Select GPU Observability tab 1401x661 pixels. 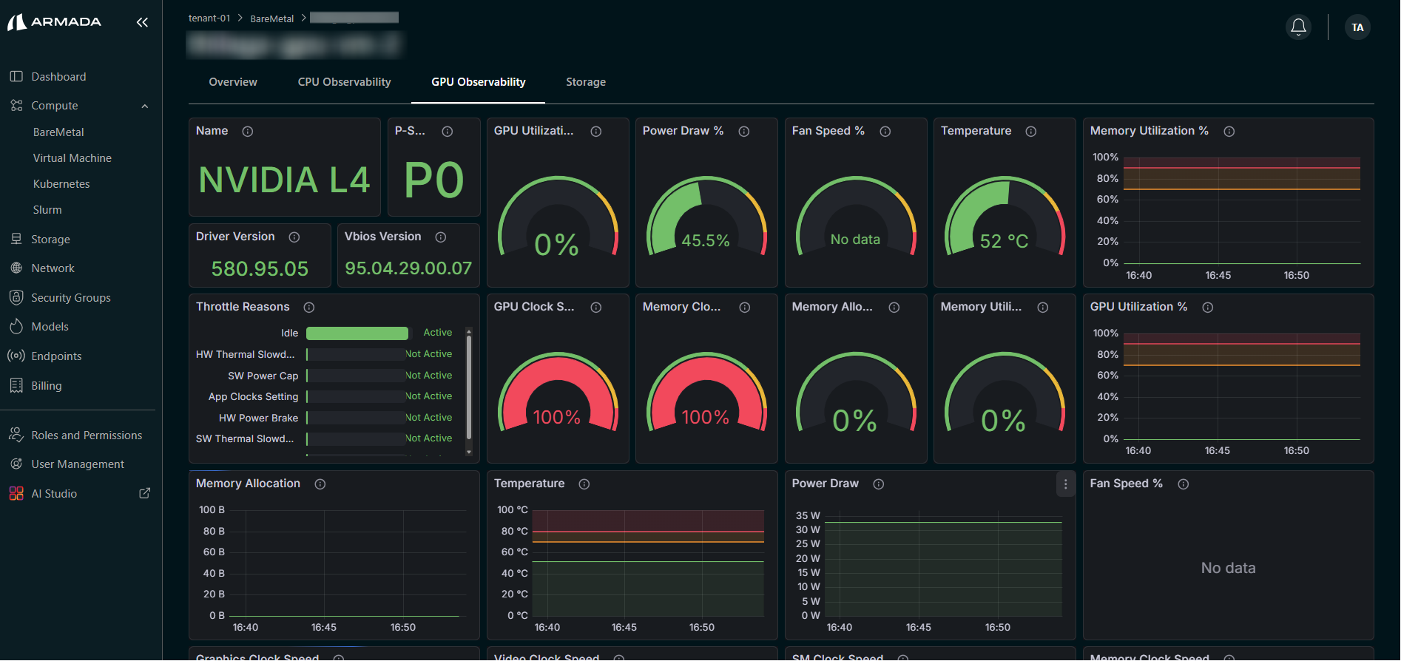pos(479,82)
